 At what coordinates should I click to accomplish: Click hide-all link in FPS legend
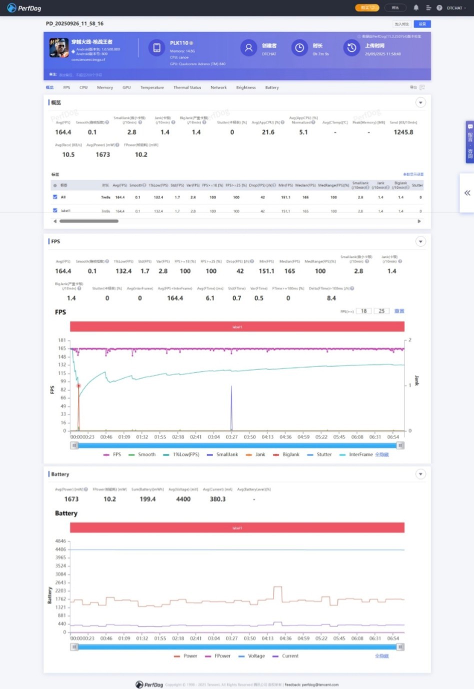(381, 454)
